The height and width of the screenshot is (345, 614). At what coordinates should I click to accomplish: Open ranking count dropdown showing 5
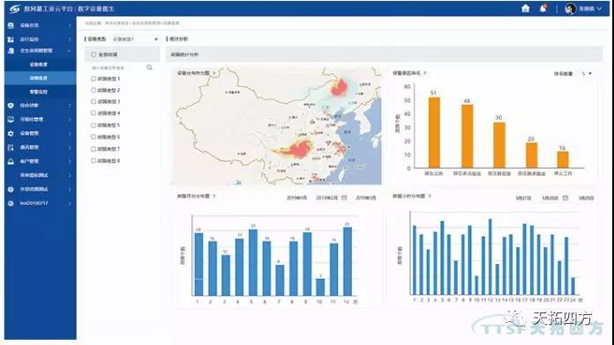[587, 73]
